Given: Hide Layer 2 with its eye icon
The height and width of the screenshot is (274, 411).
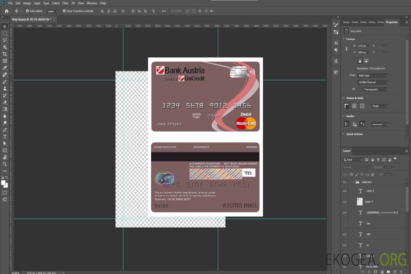Looking at the screenshot, I should tap(345, 191).
